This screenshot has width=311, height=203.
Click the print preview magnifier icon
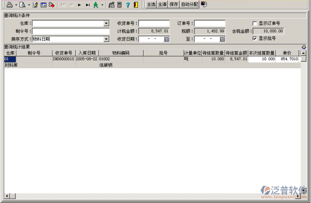click(x=23, y=5)
